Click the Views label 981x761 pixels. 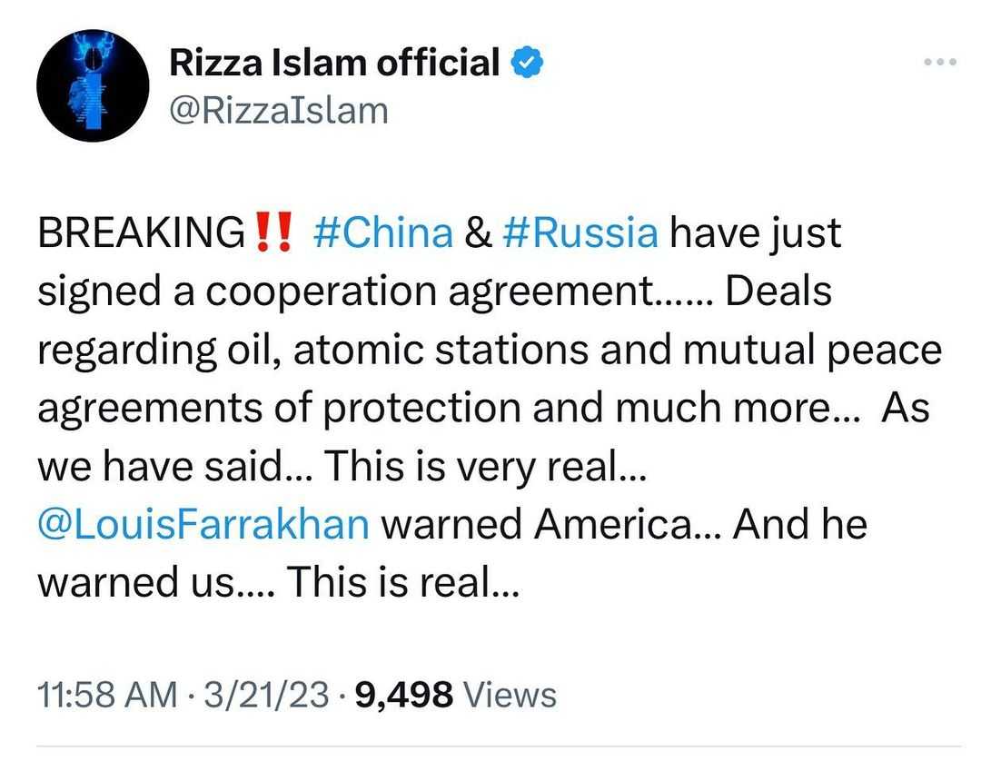pyautogui.click(x=510, y=696)
